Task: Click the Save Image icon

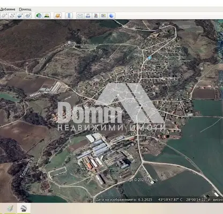Action: click(x=96, y=16)
